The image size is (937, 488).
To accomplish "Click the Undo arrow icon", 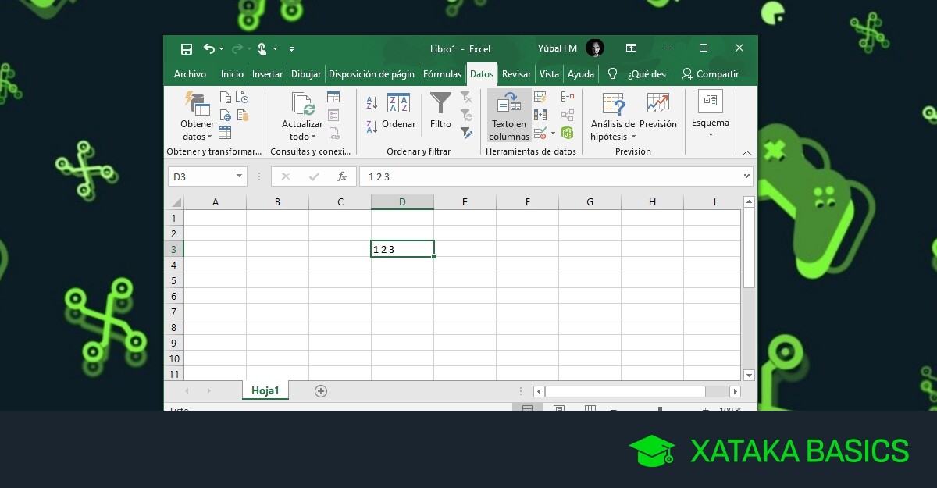I will pos(208,48).
